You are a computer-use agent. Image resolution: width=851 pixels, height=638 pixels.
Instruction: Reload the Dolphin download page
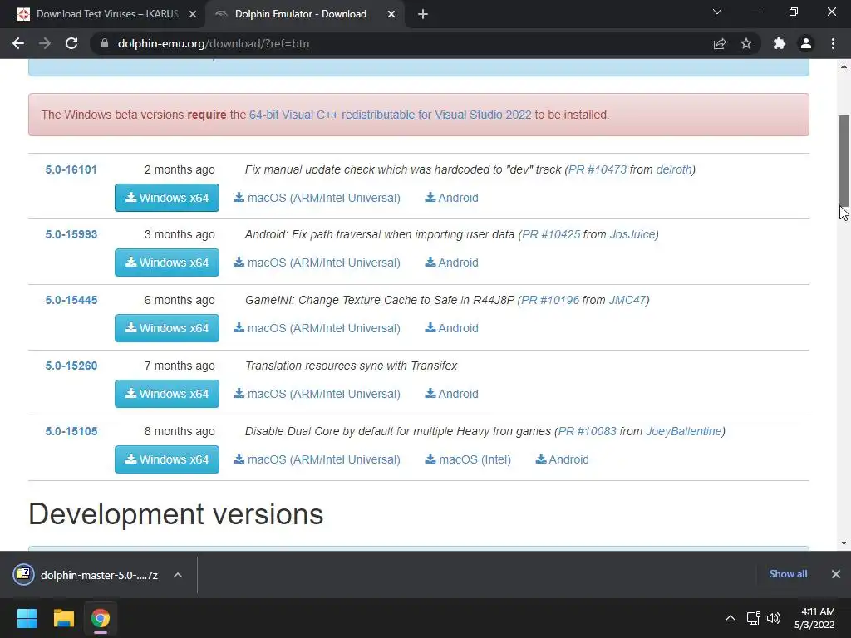coord(71,43)
